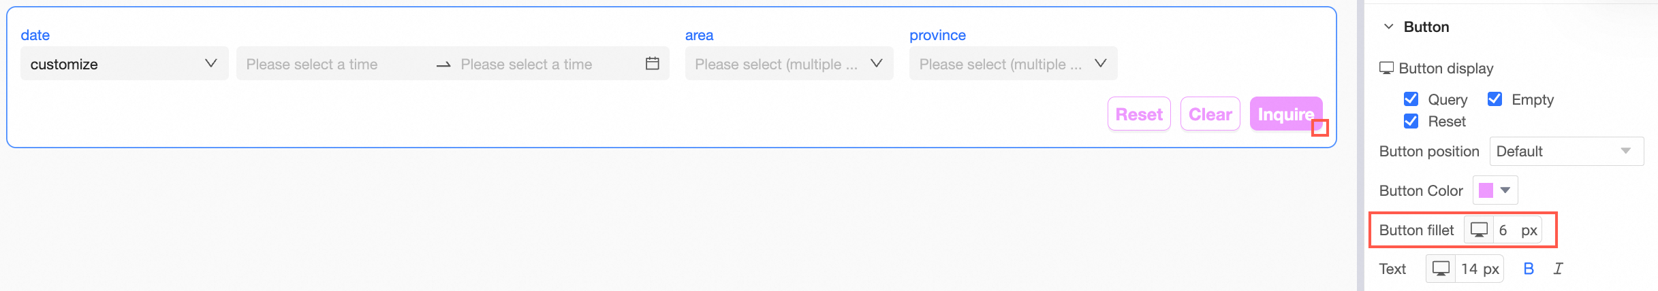The width and height of the screenshot is (1658, 291).
Task: Collapse the Button section chevron
Action: pos(1388,27)
